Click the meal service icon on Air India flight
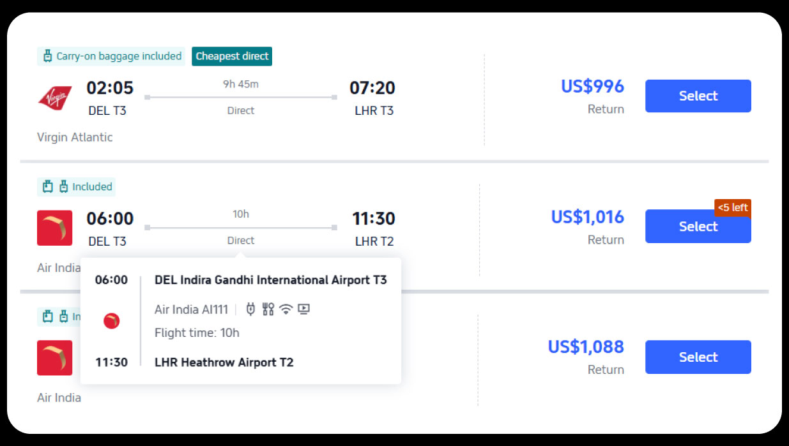789x446 pixels. 268,309
